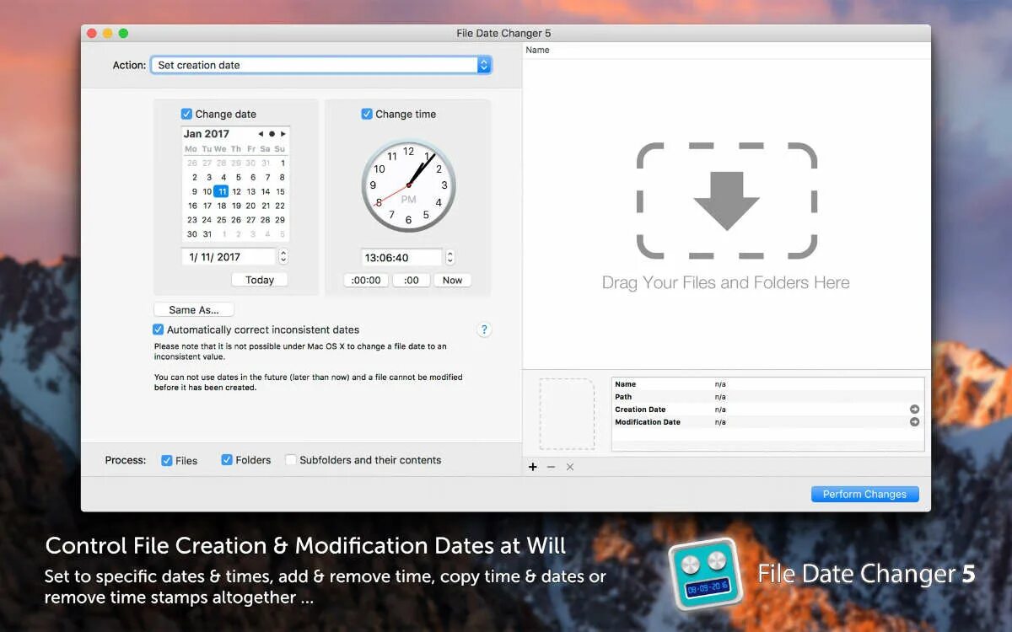This screenshot has height=632, width=1012.
Task: Select January 11 in the calendar
Action: point(221,191)
